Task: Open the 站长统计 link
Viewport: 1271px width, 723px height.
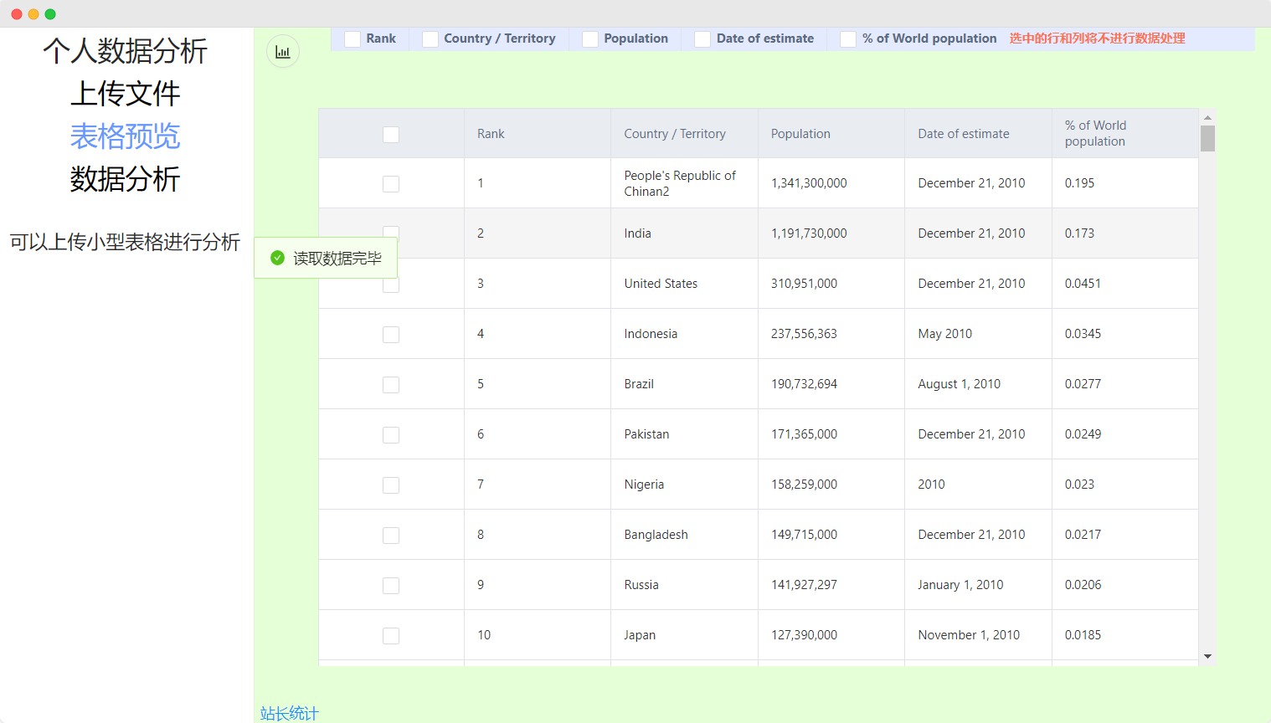Action: (290, 713)
